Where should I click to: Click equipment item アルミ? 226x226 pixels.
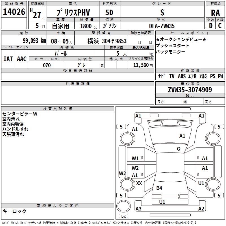click(x=203, y=76)
